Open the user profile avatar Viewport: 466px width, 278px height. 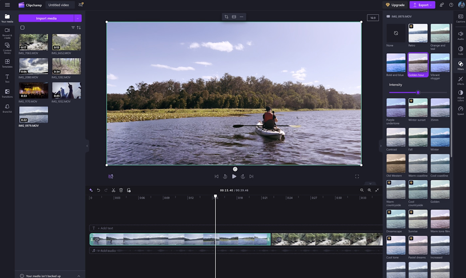pyautogui.click(x=461, y=5)
